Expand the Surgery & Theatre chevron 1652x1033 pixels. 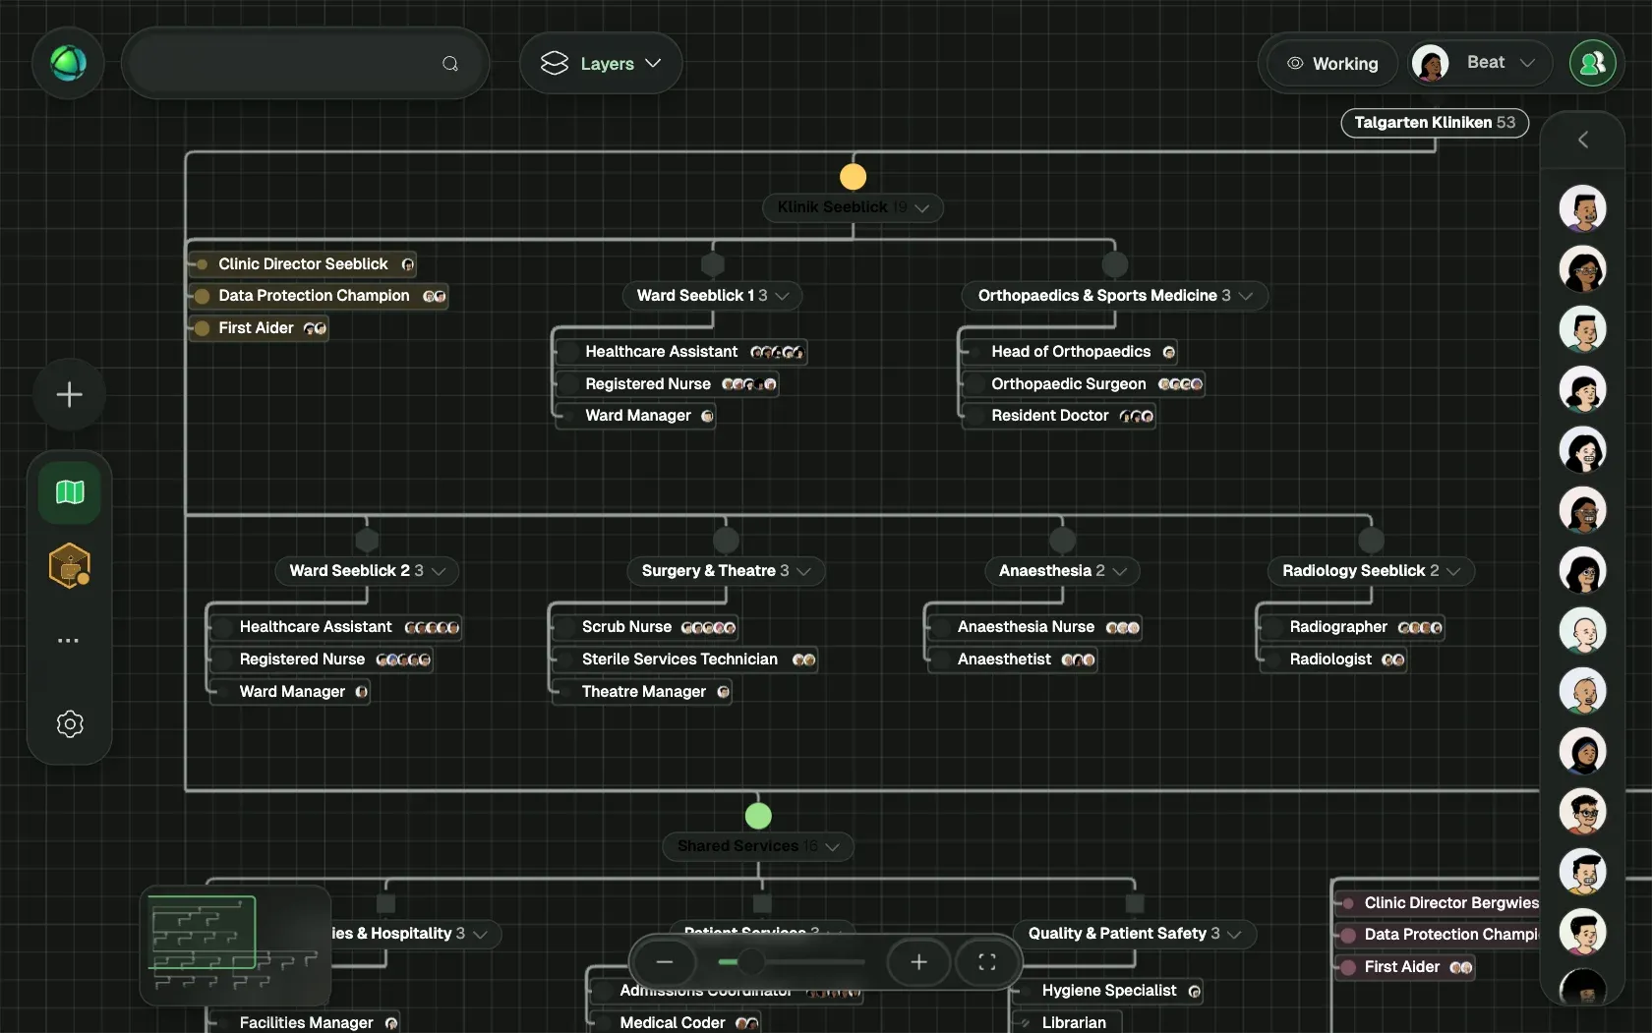(x=804, y=571)
